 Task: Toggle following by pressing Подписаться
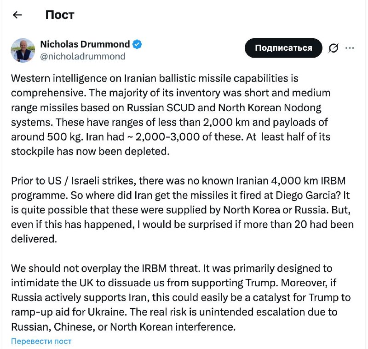[283, 48]
